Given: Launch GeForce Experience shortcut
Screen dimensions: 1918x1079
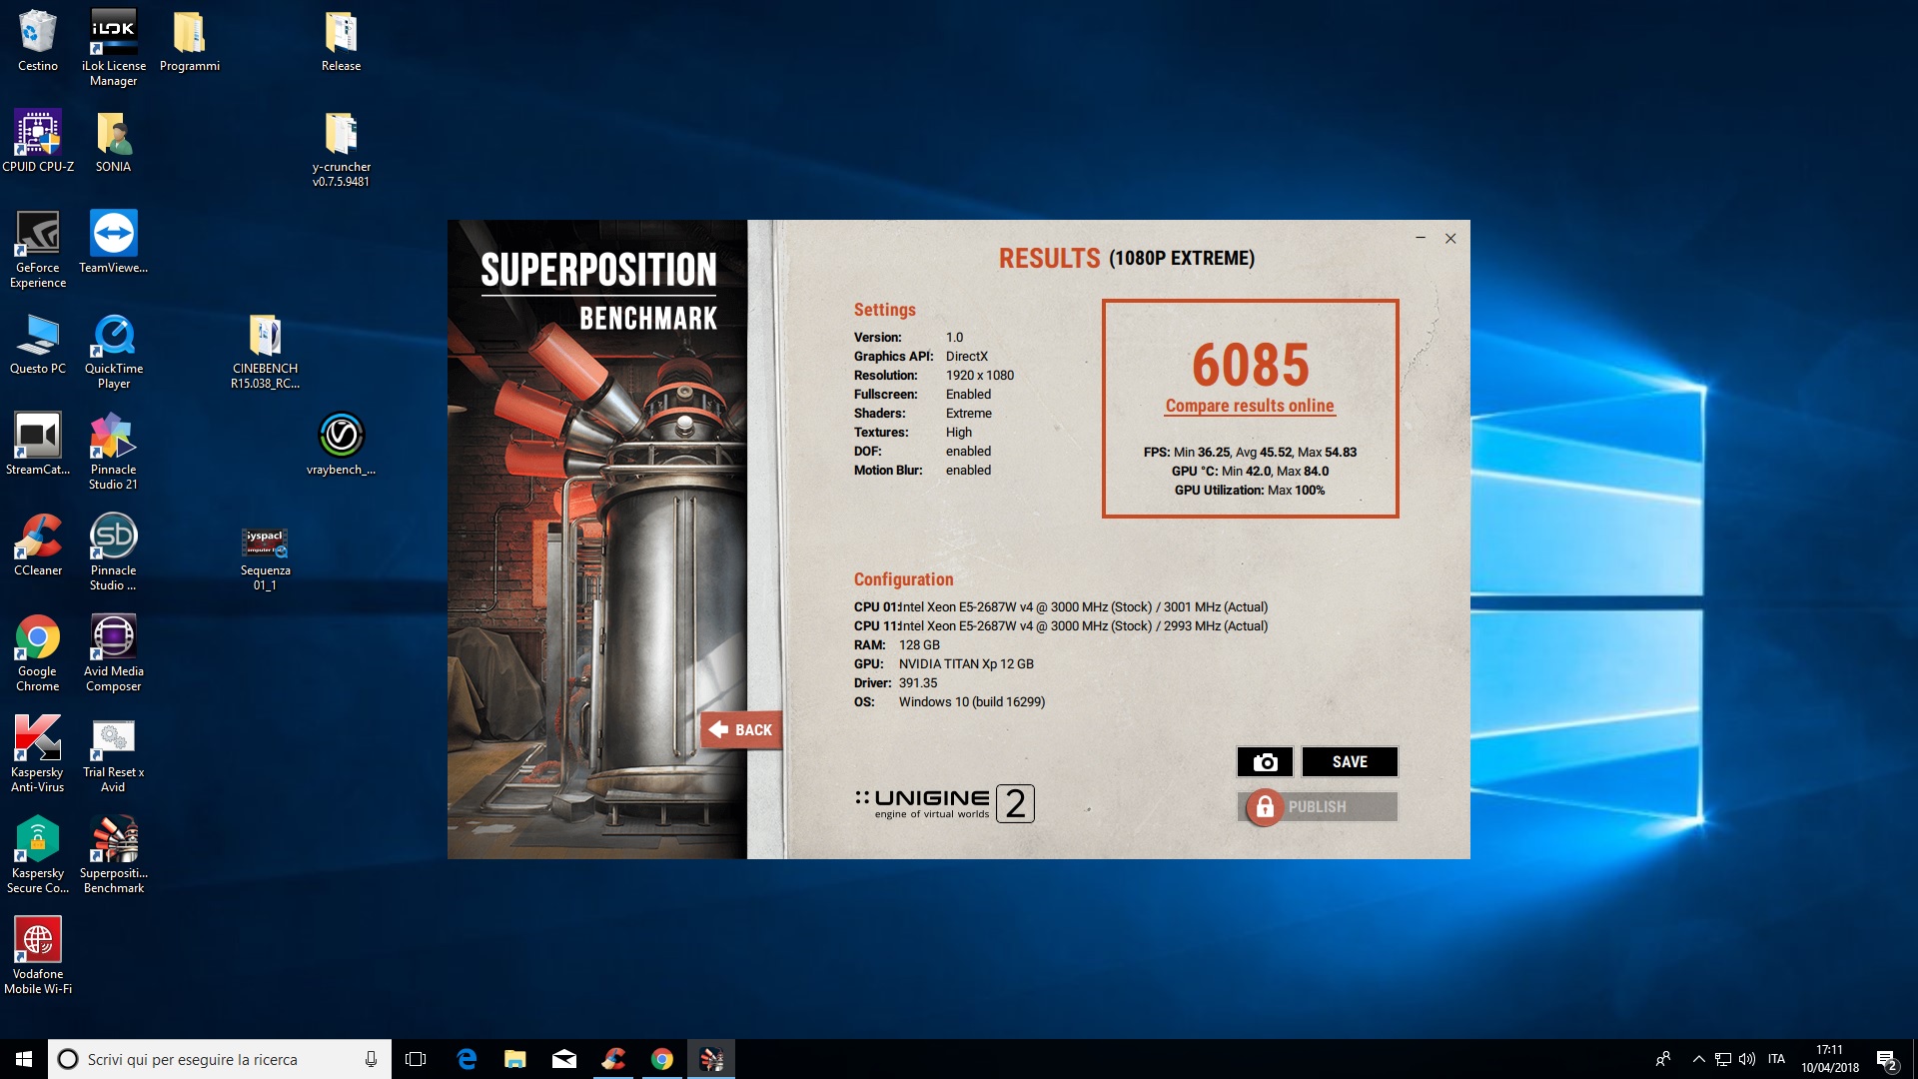Looking at the screenshot, I should tap(38, 250).
